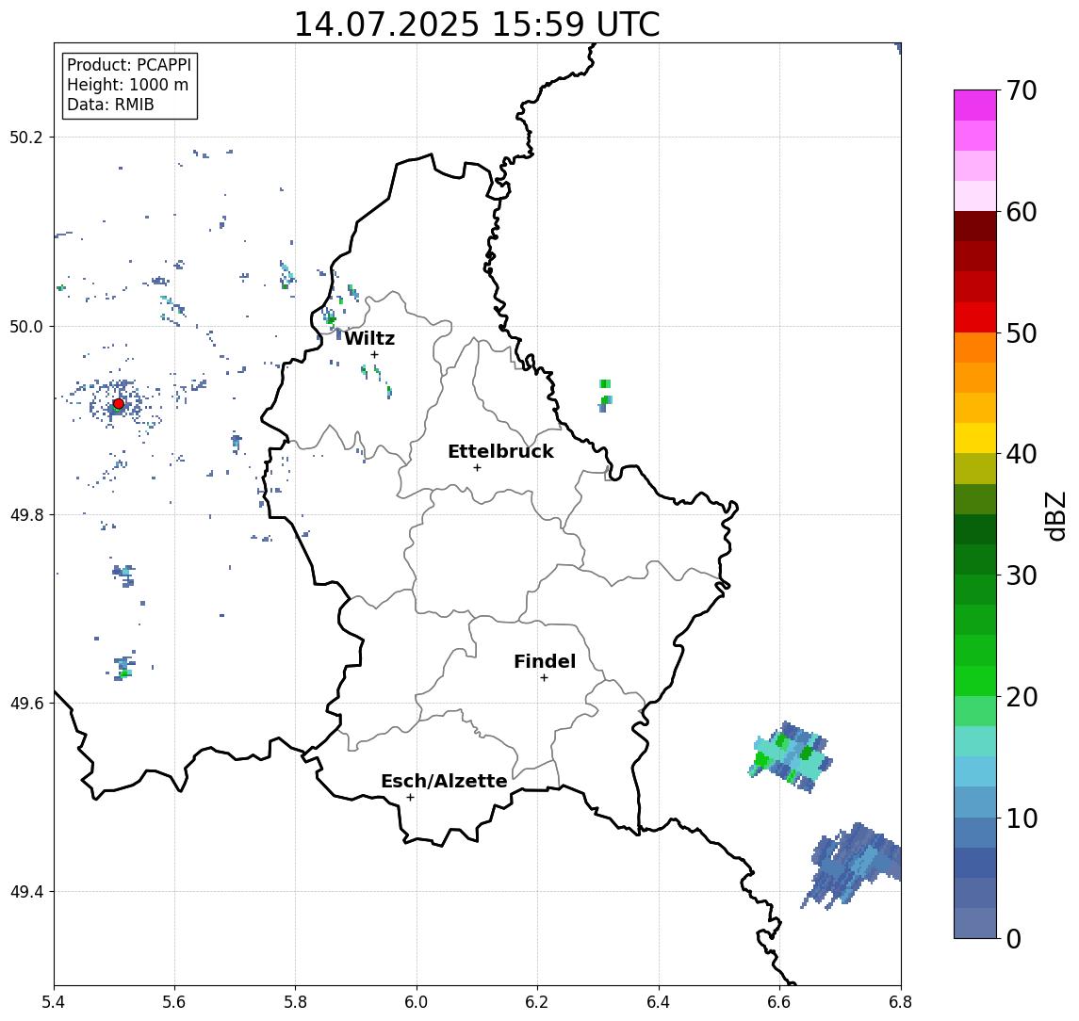Click the dBZ colorbar axis label
This screenshot has width=1079, height=1021.
1054,515
